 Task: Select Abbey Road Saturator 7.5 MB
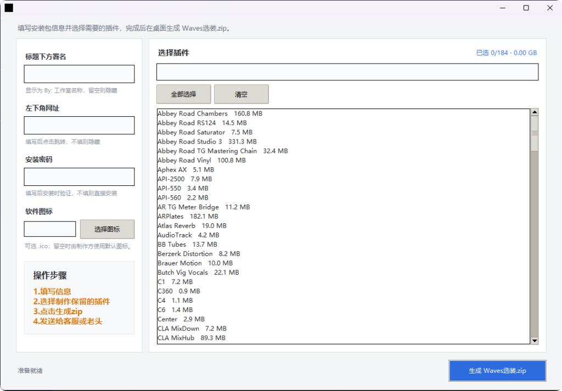point(344,132)
